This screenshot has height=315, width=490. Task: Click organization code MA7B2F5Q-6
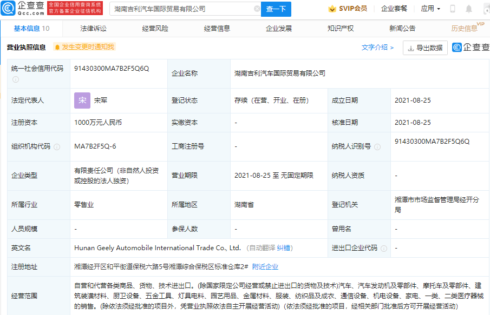click(x=95, y=146)
